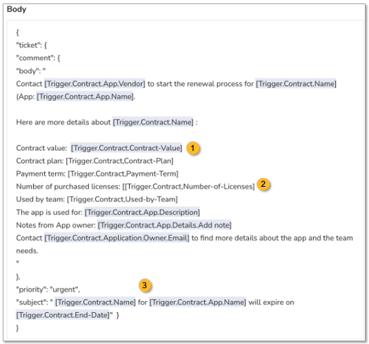369x344 pixels.
Task: Click the Trigger.Contract.Name token in the subject line
Action: pos(96,302)
